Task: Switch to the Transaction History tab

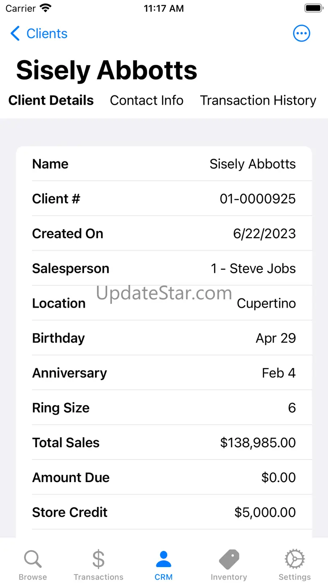Action: tap(258, 100)
